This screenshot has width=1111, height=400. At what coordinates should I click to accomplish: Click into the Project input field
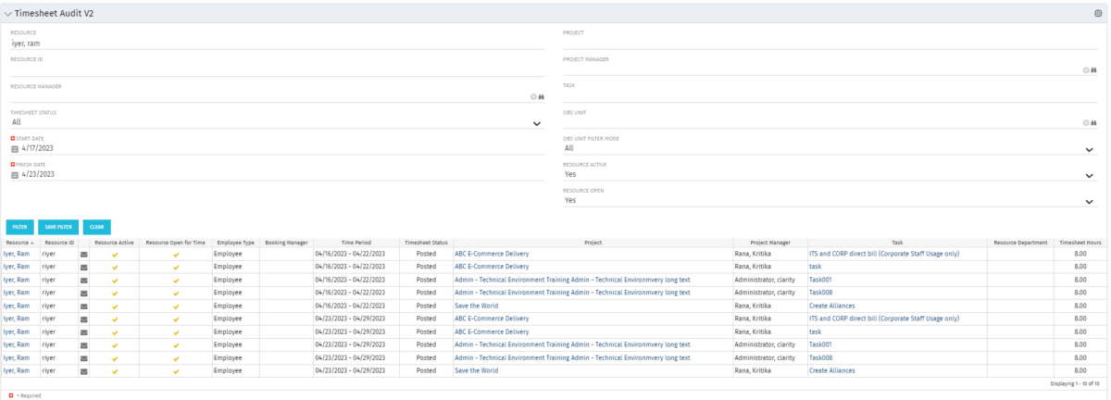coord(830,43)
